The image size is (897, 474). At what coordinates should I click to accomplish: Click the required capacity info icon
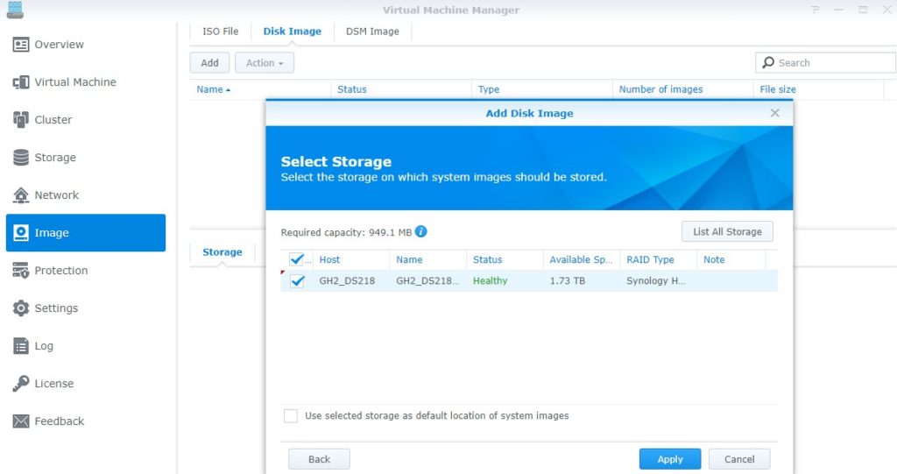coord(421,232)
